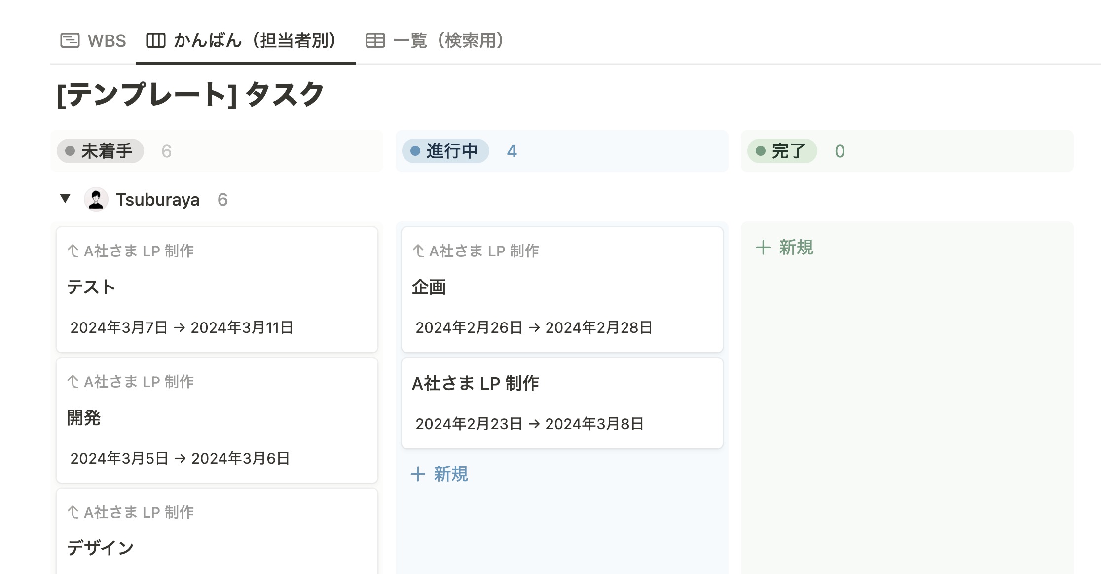Click the 未着手 count 6

tap(167, 151)
